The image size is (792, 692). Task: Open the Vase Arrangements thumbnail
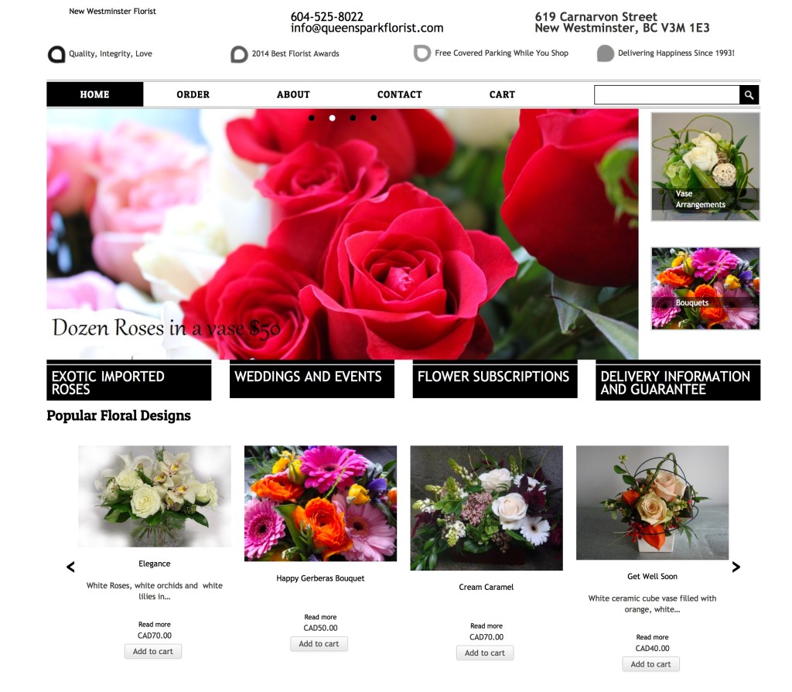705,167
